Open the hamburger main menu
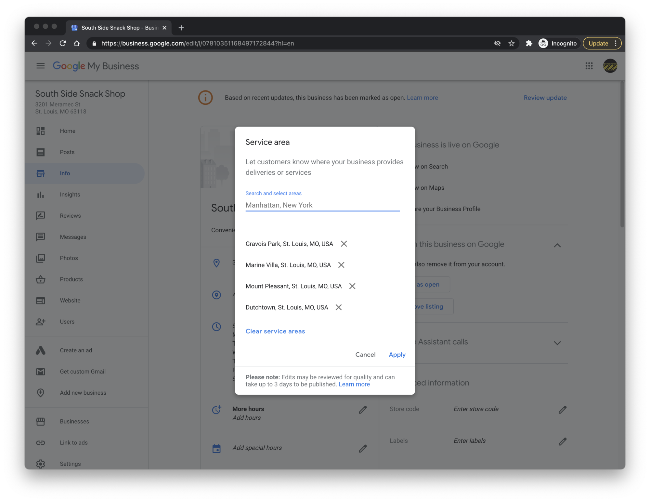The image size is (650, 502). [x=41, y=66]
